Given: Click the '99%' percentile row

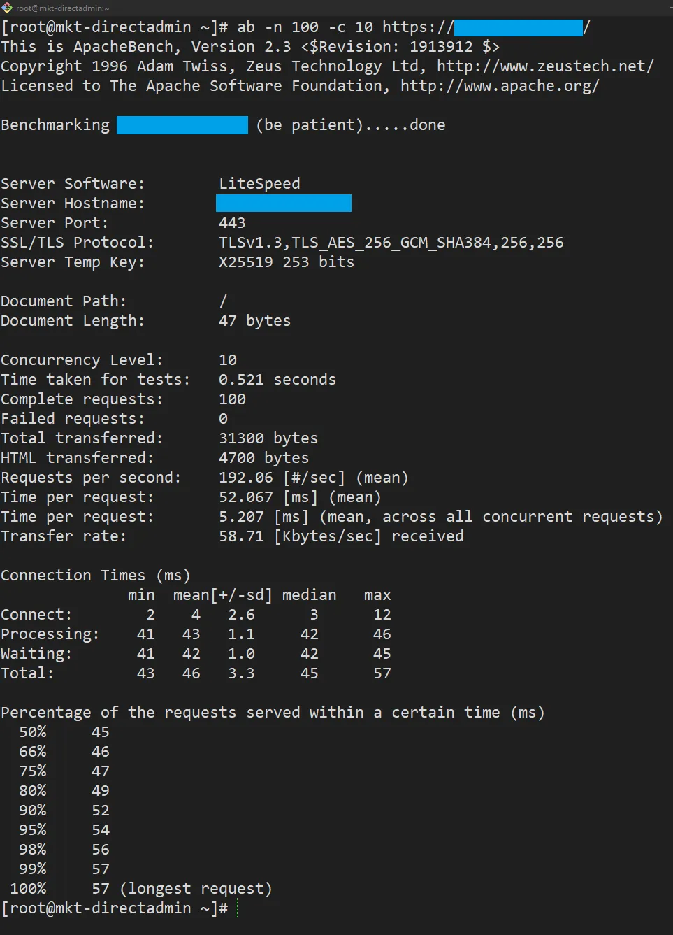Looking at the screenshot, I should tap(64, 869).
